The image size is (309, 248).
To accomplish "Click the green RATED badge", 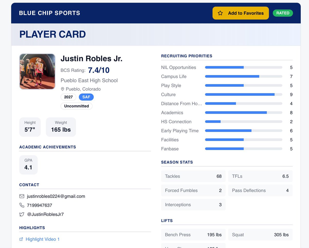I will coord(283,13).
